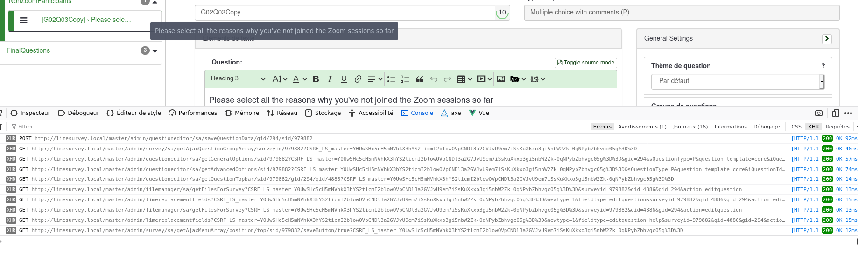Toggle Journaux (16) filter
The width and height of the screenshot is (858, 263).
click(x=690, y=127)
